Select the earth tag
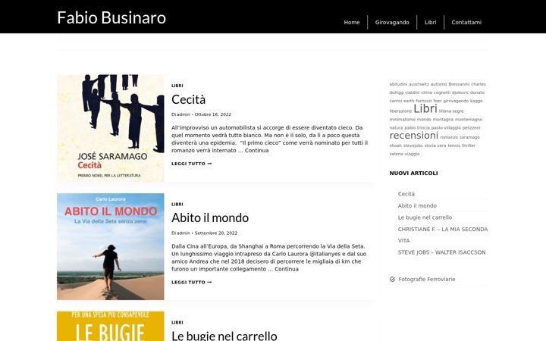 click(409, 101)
